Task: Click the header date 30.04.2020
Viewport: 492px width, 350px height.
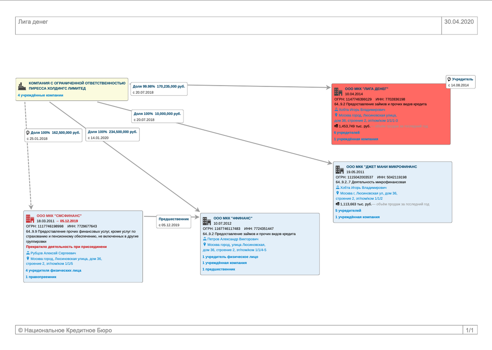Action: point(459,22)
